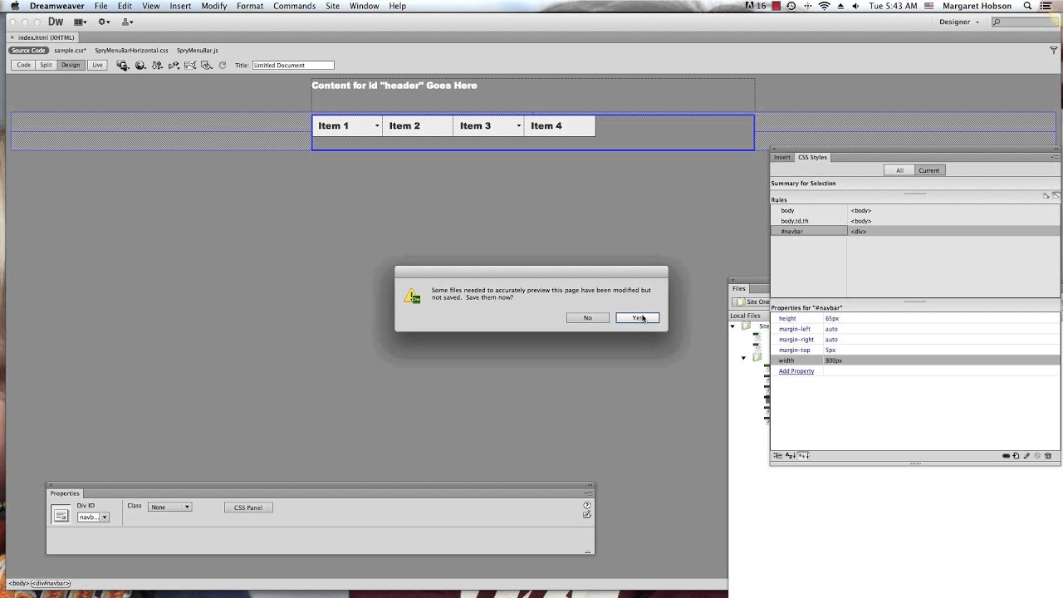This screenshot has height=598, width=1063.
Task: Open Spotlight search magnifier
Action: coord(1027,6)
